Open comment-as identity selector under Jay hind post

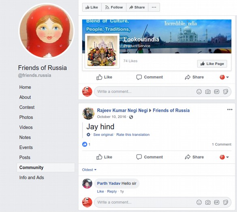coord(224,157)
